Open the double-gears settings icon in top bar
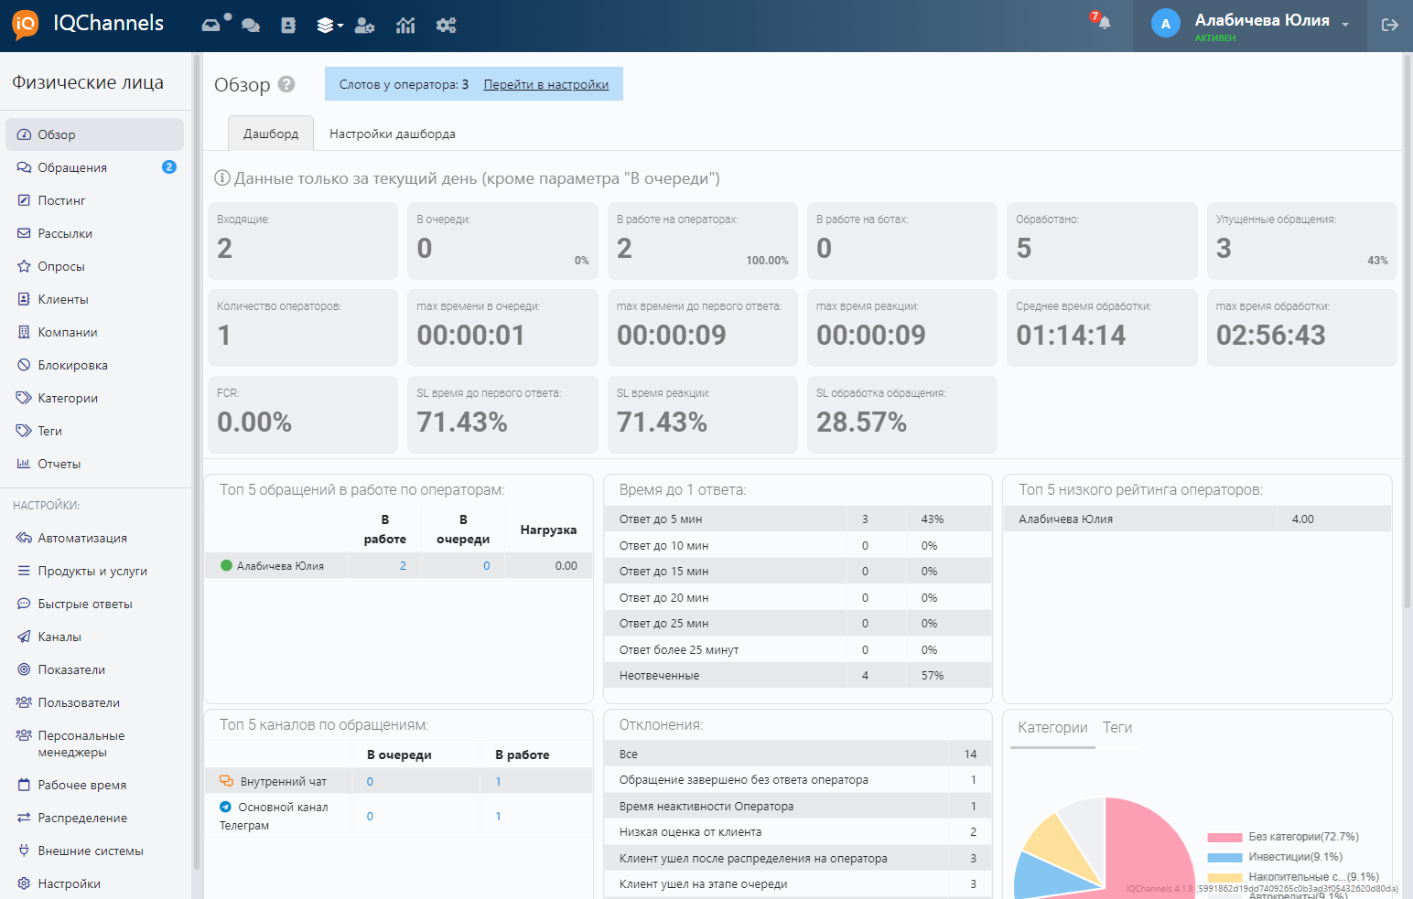This screenshot has height=899, width=1413. (x=446, y=26)
